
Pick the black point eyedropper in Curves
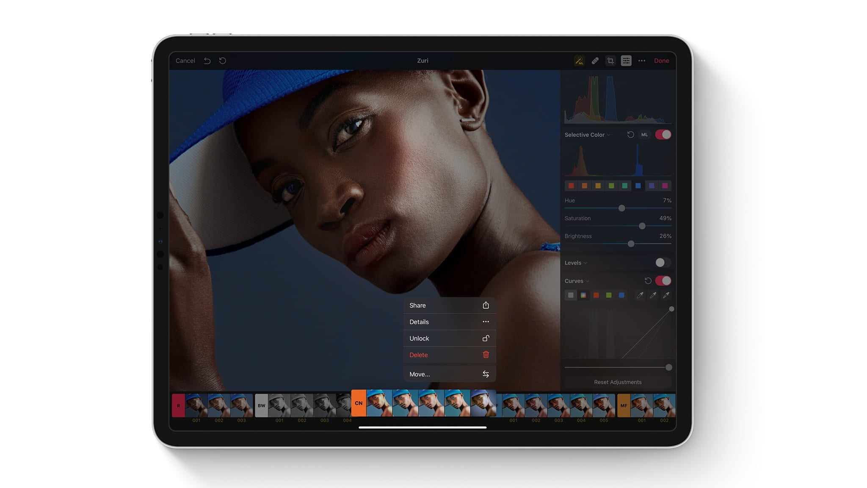tap(640, 295)
